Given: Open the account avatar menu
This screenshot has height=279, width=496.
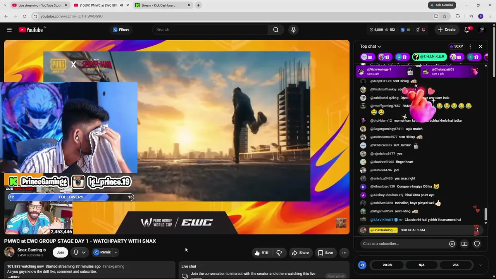Looking at the screenshot, I should click(x=482, y=30).
